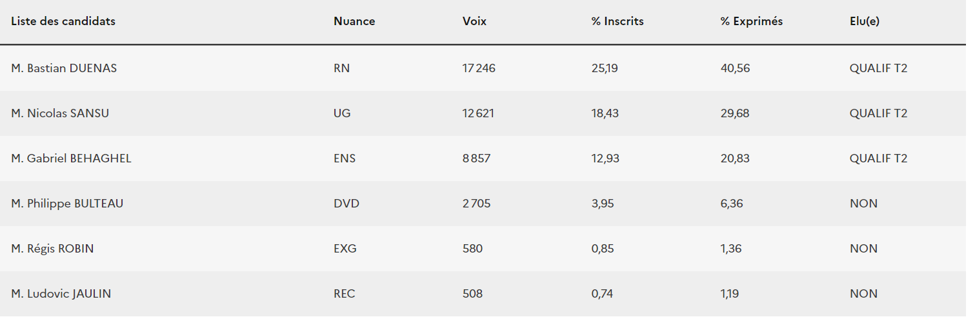The width and height of the screenshot is (975, 317).
Task: Select candidate M. Régis ROBIN
Action: (52, 248)
